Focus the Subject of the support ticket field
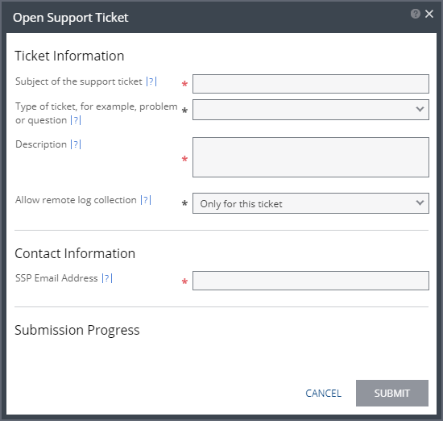Image resolution: width=443 pixels, height=421 pixels. [x=311, y=84]
